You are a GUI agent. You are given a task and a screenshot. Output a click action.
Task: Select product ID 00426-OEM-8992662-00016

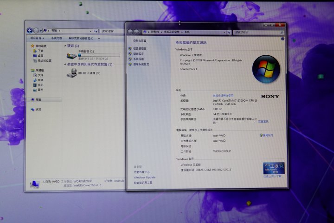coord(213,170)
